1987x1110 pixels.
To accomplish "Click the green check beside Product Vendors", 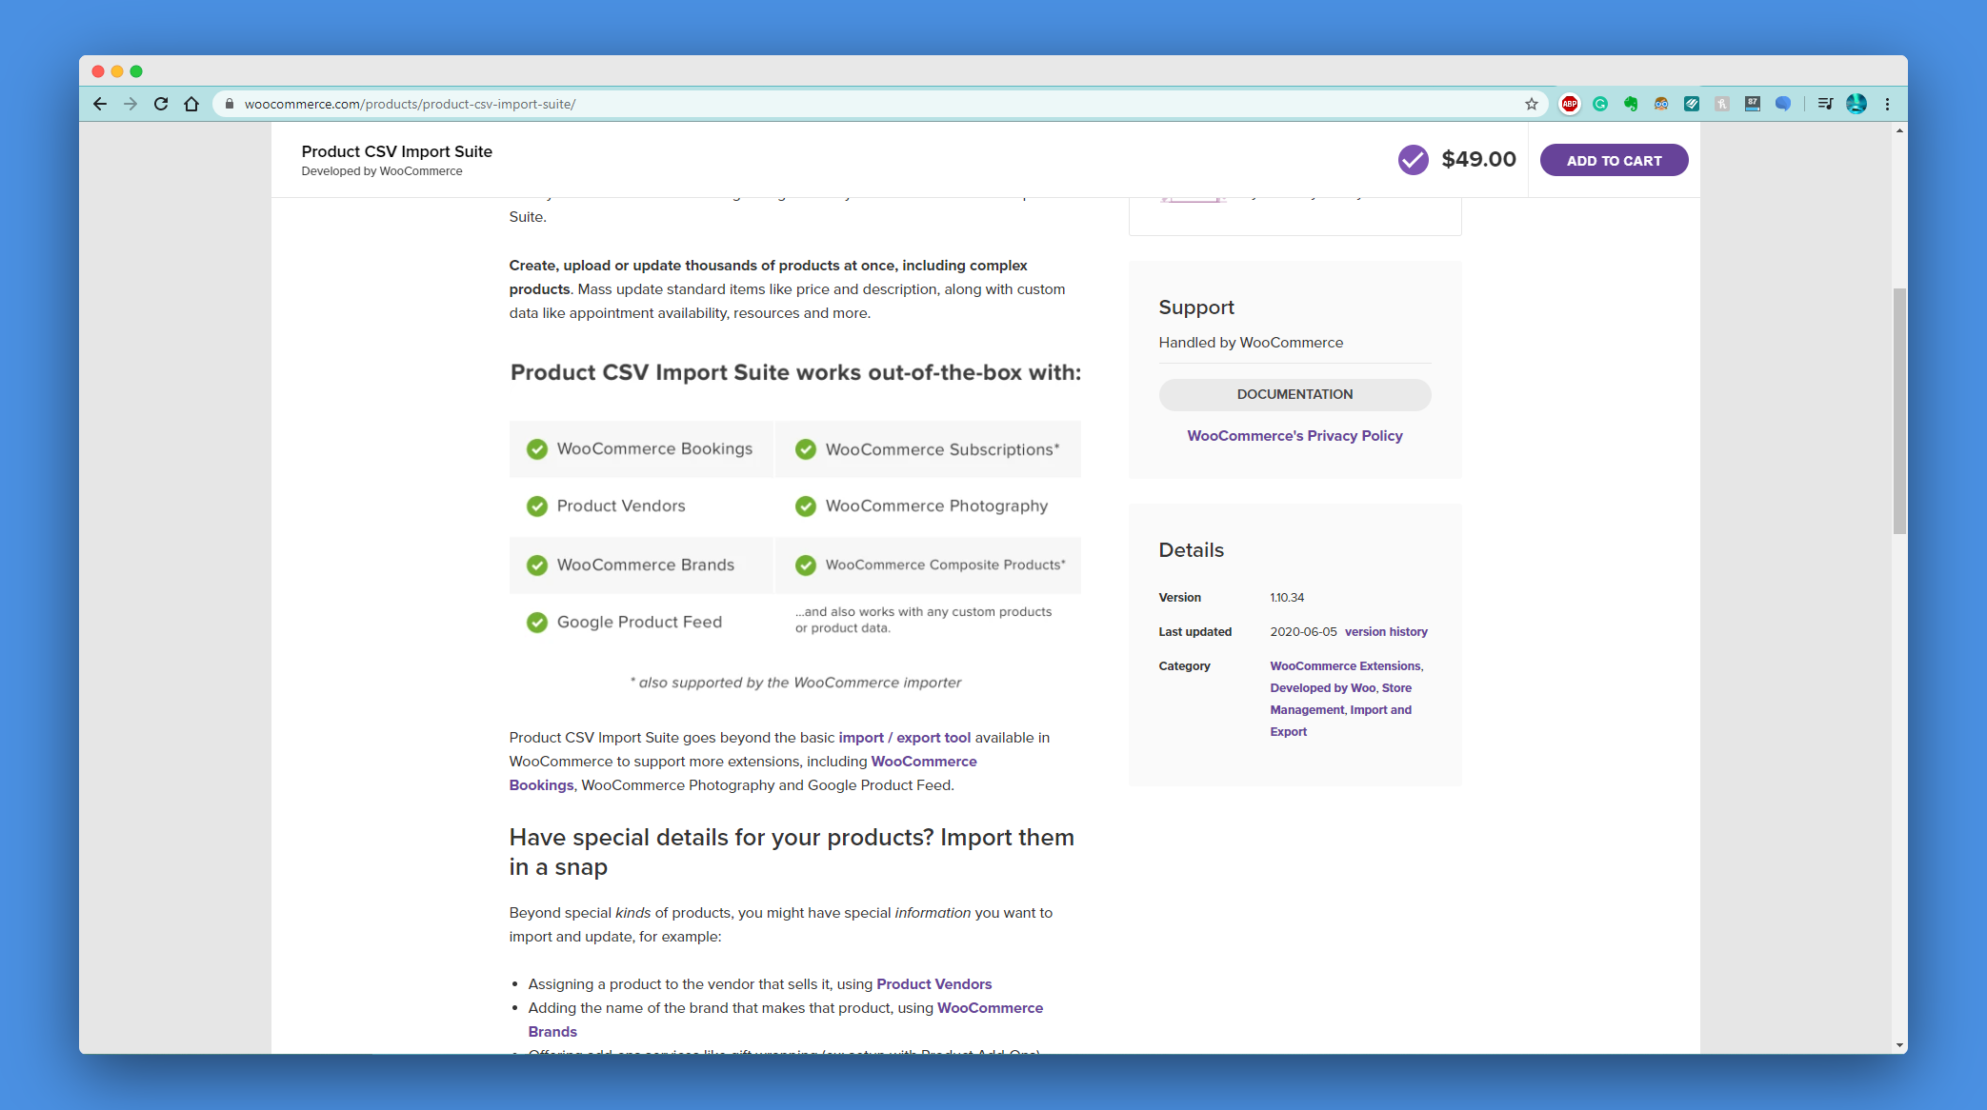I will click(x=537, y=506).
